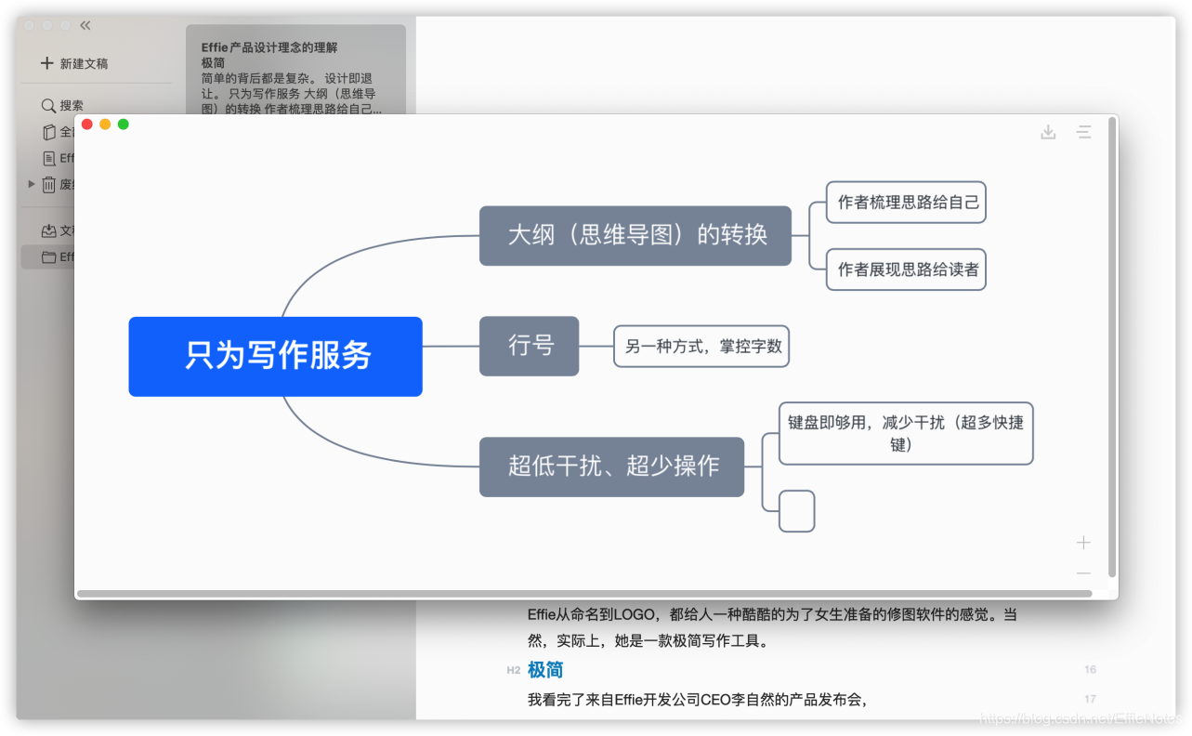This screenshot has height=736, width=1192.
Task: Select the blue root node 只为写作服务
Action: pyautogui.click(x=275, y=356)
